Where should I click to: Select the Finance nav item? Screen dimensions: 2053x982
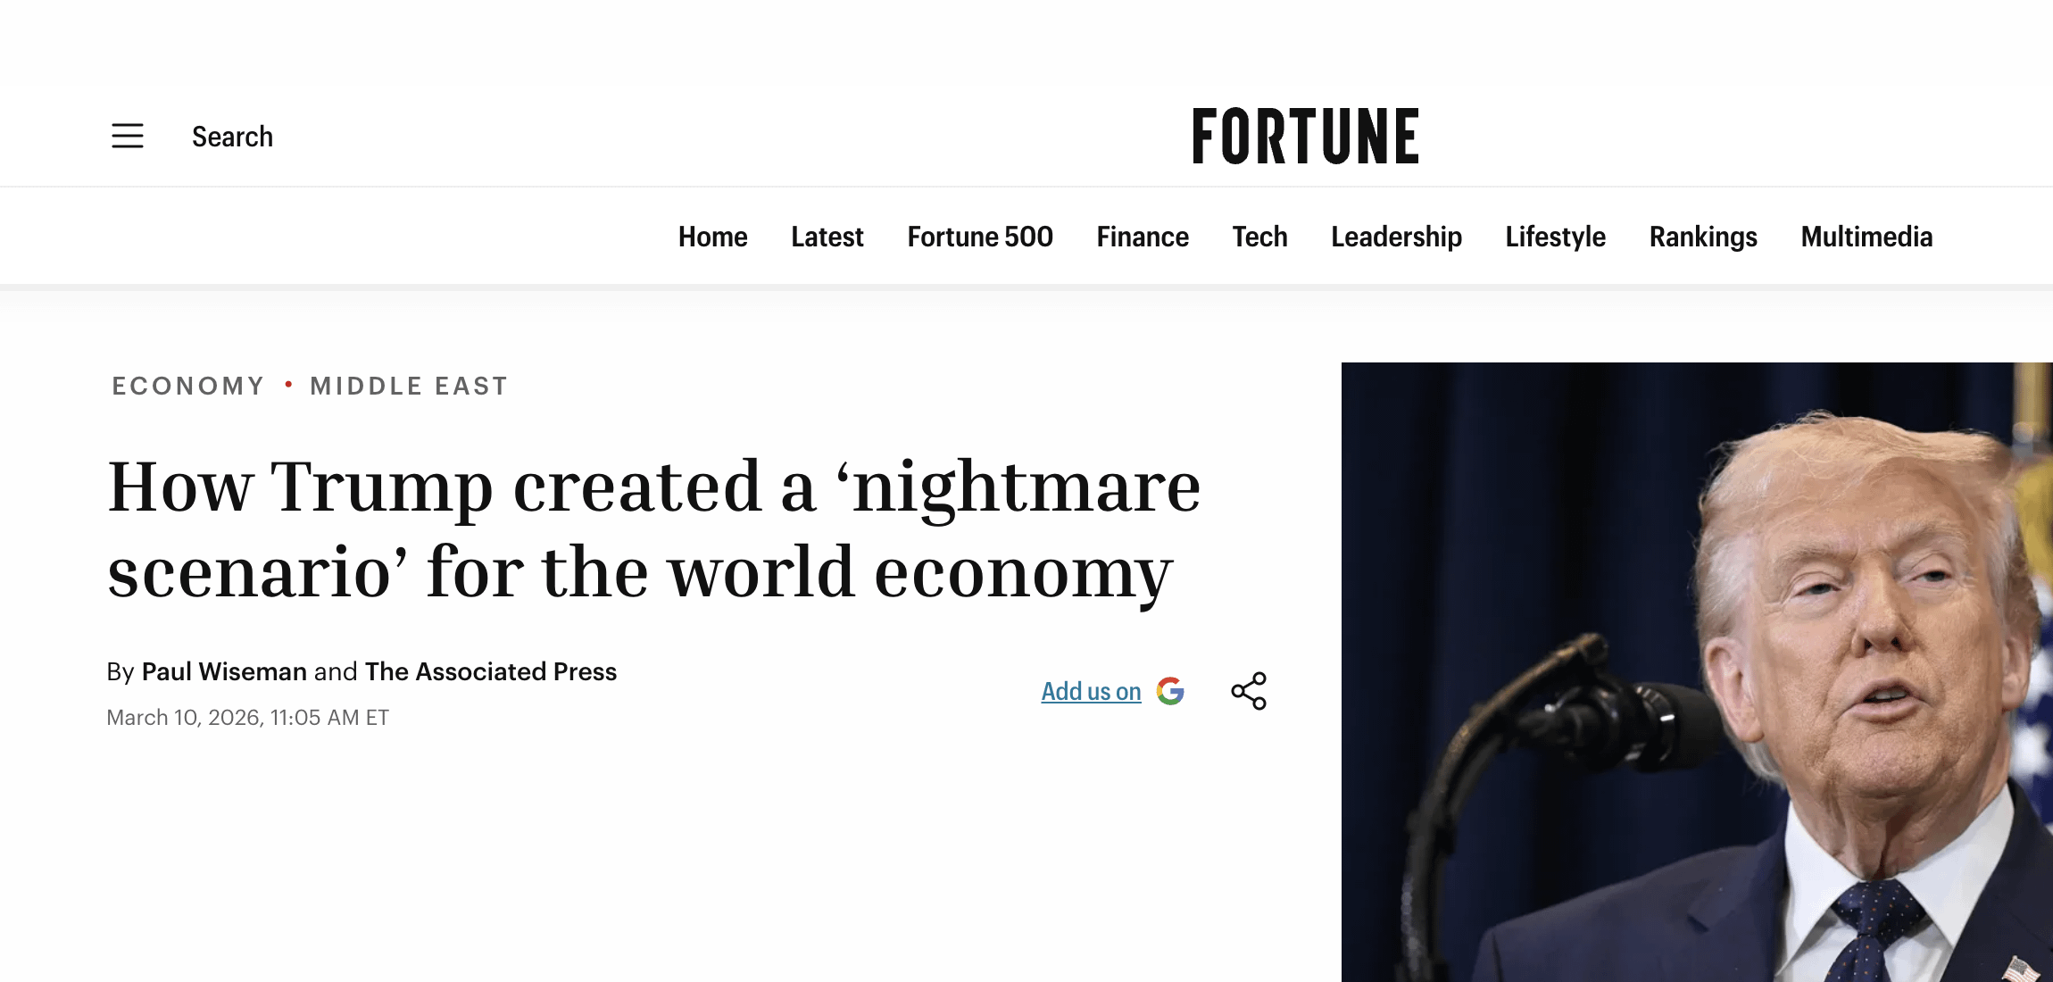click(1143, 237)
